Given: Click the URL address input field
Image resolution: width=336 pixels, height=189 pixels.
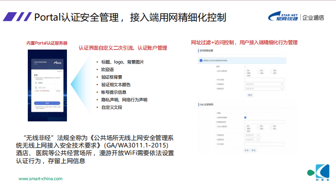Looking at the screenshot, I should coord(264,144).
